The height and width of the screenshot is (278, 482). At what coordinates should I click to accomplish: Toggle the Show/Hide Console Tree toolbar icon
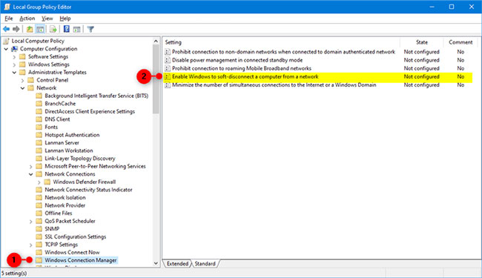click(x=40, y=29)
